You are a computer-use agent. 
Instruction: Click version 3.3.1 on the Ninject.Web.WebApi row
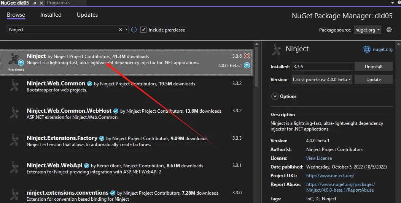pyautogui.click(x=237, y=165)
